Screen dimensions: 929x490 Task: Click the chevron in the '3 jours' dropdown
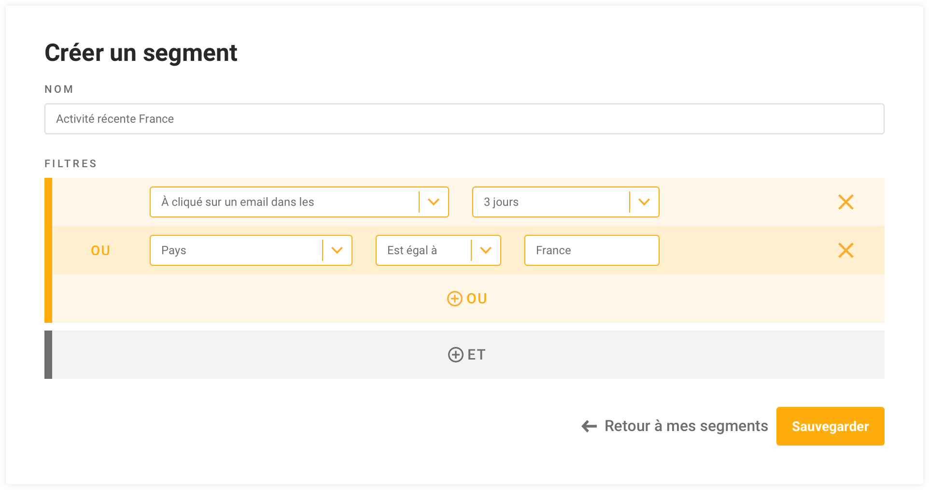coord(644,202)
